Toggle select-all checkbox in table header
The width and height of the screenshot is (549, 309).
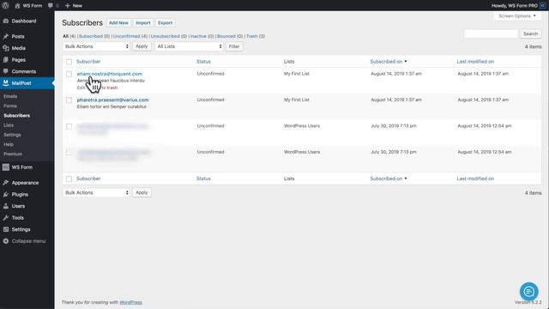tap(69, 62)
